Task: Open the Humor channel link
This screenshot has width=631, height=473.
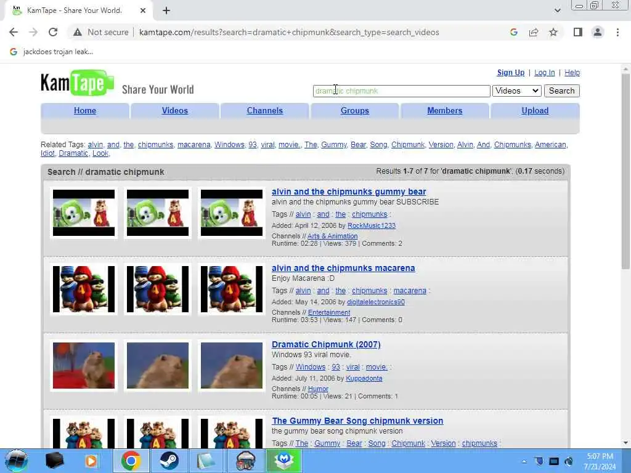Action: (x=318, y=389)
